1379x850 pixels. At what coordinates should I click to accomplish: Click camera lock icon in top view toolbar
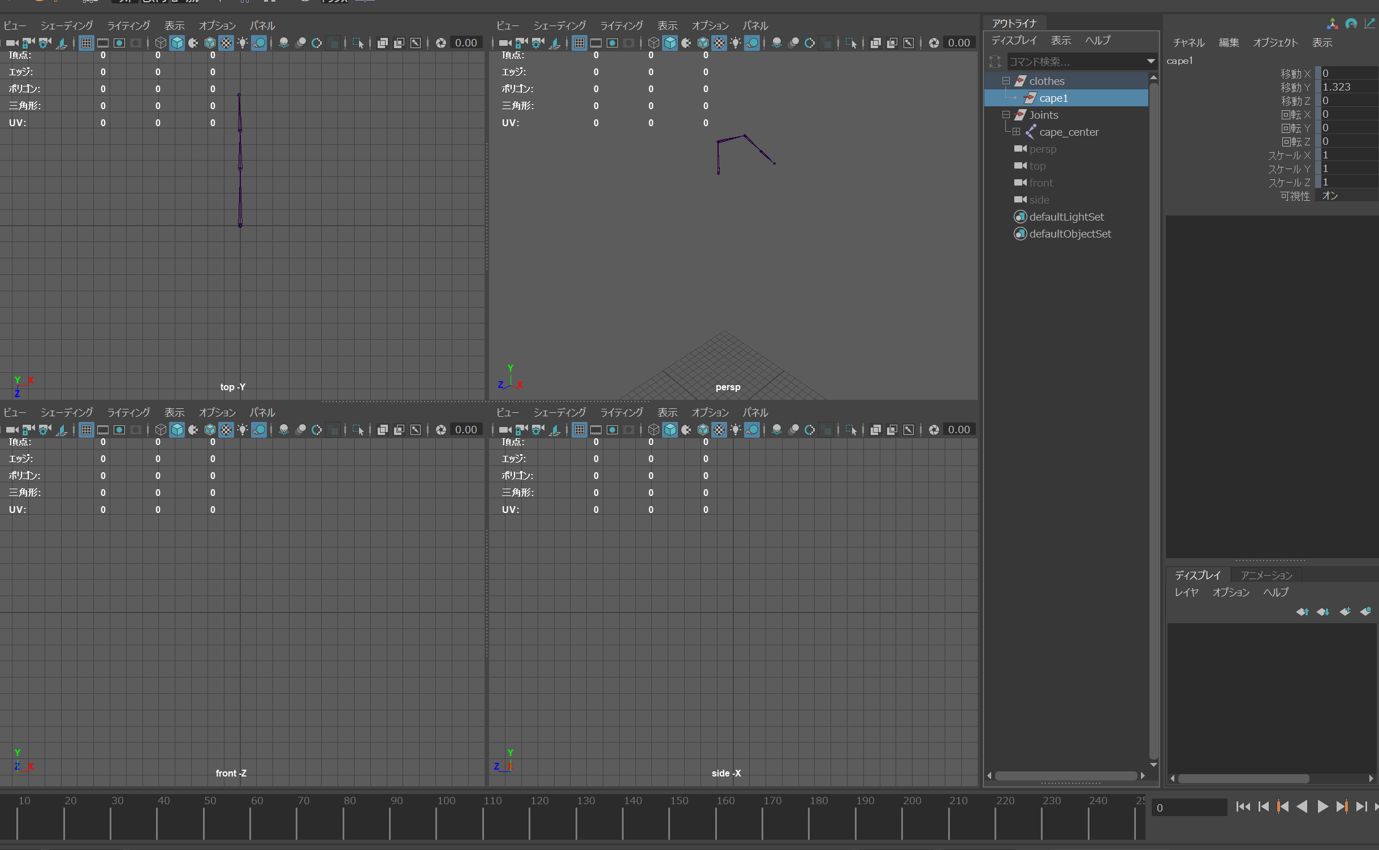coord(28,43)
